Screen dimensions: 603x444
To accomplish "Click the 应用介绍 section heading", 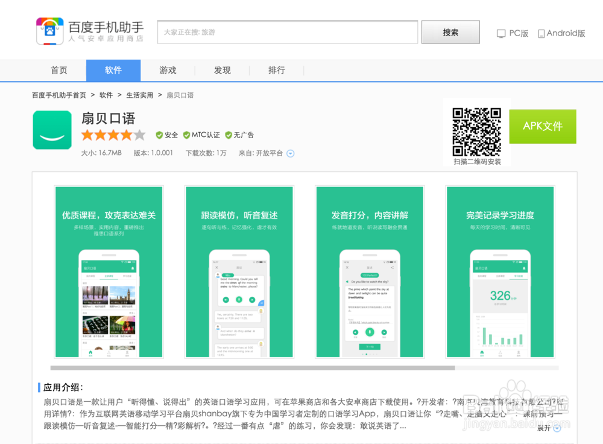I will tap(63, 387).
